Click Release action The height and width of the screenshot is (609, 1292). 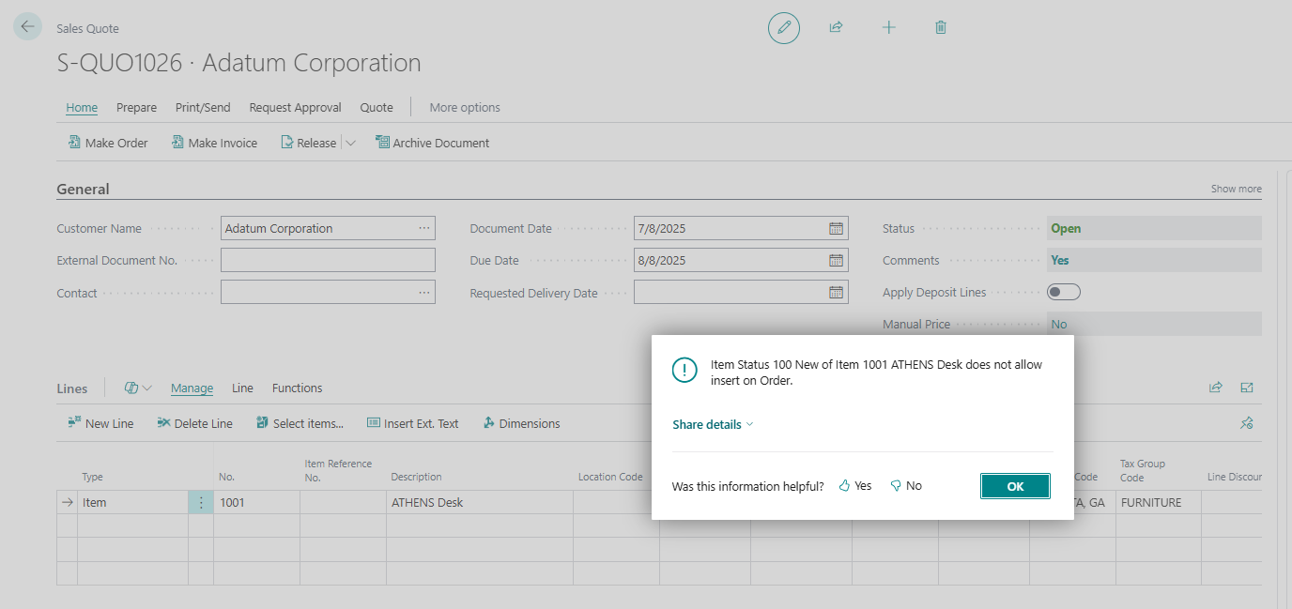click(308, 144)
